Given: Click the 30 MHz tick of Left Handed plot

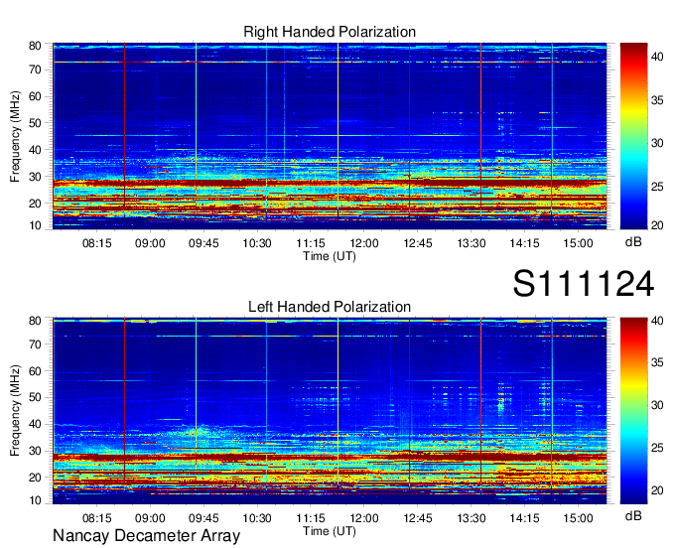Looking at the screenshot, I should coord(35,451).
